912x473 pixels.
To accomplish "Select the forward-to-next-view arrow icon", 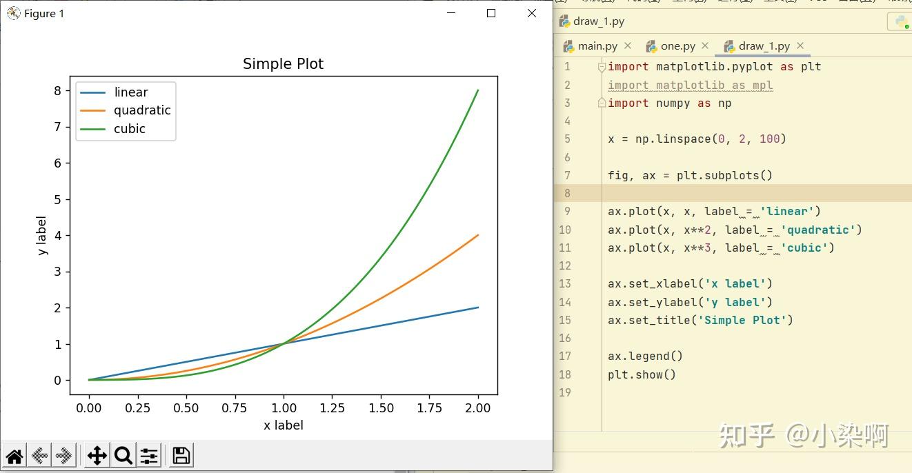I will click(64, 455).
